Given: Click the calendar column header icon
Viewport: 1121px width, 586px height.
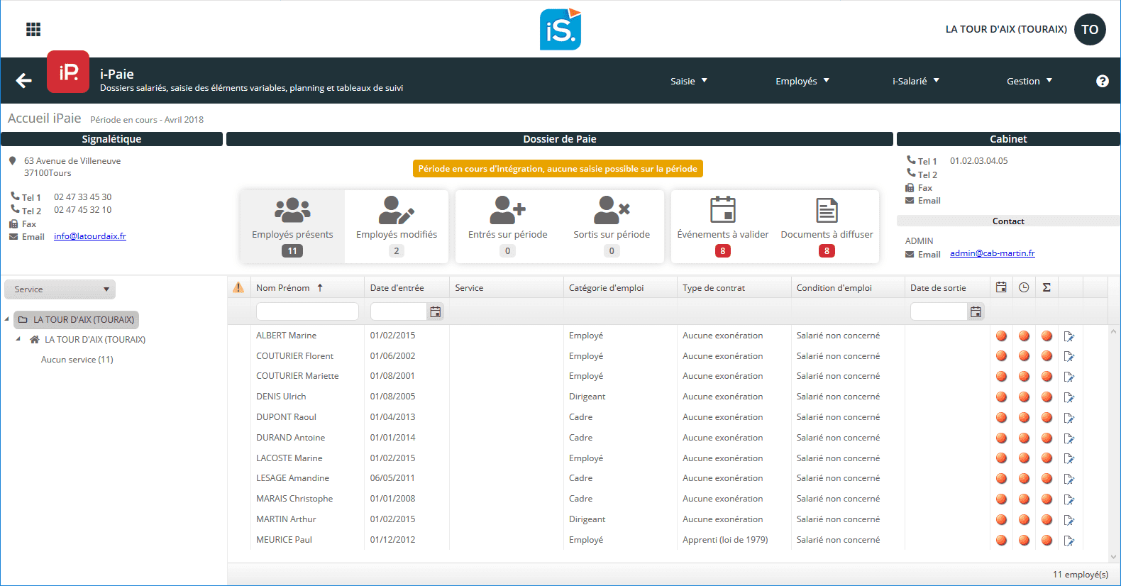Looking at the screenshot, I should pos(1001,287).
